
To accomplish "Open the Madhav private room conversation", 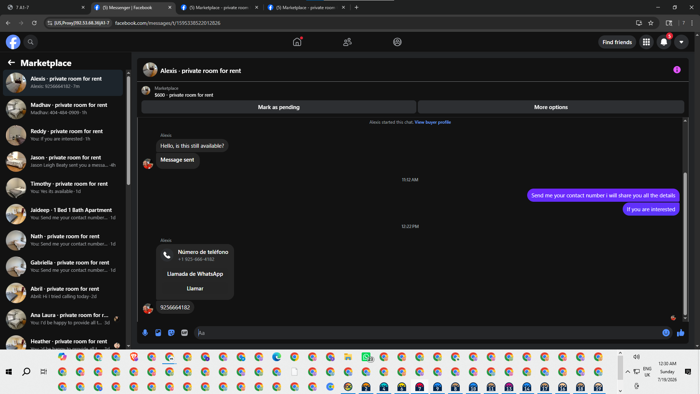I will coord(63,109).
